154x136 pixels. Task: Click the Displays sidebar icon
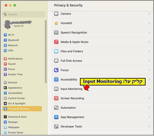coord(5,122)
